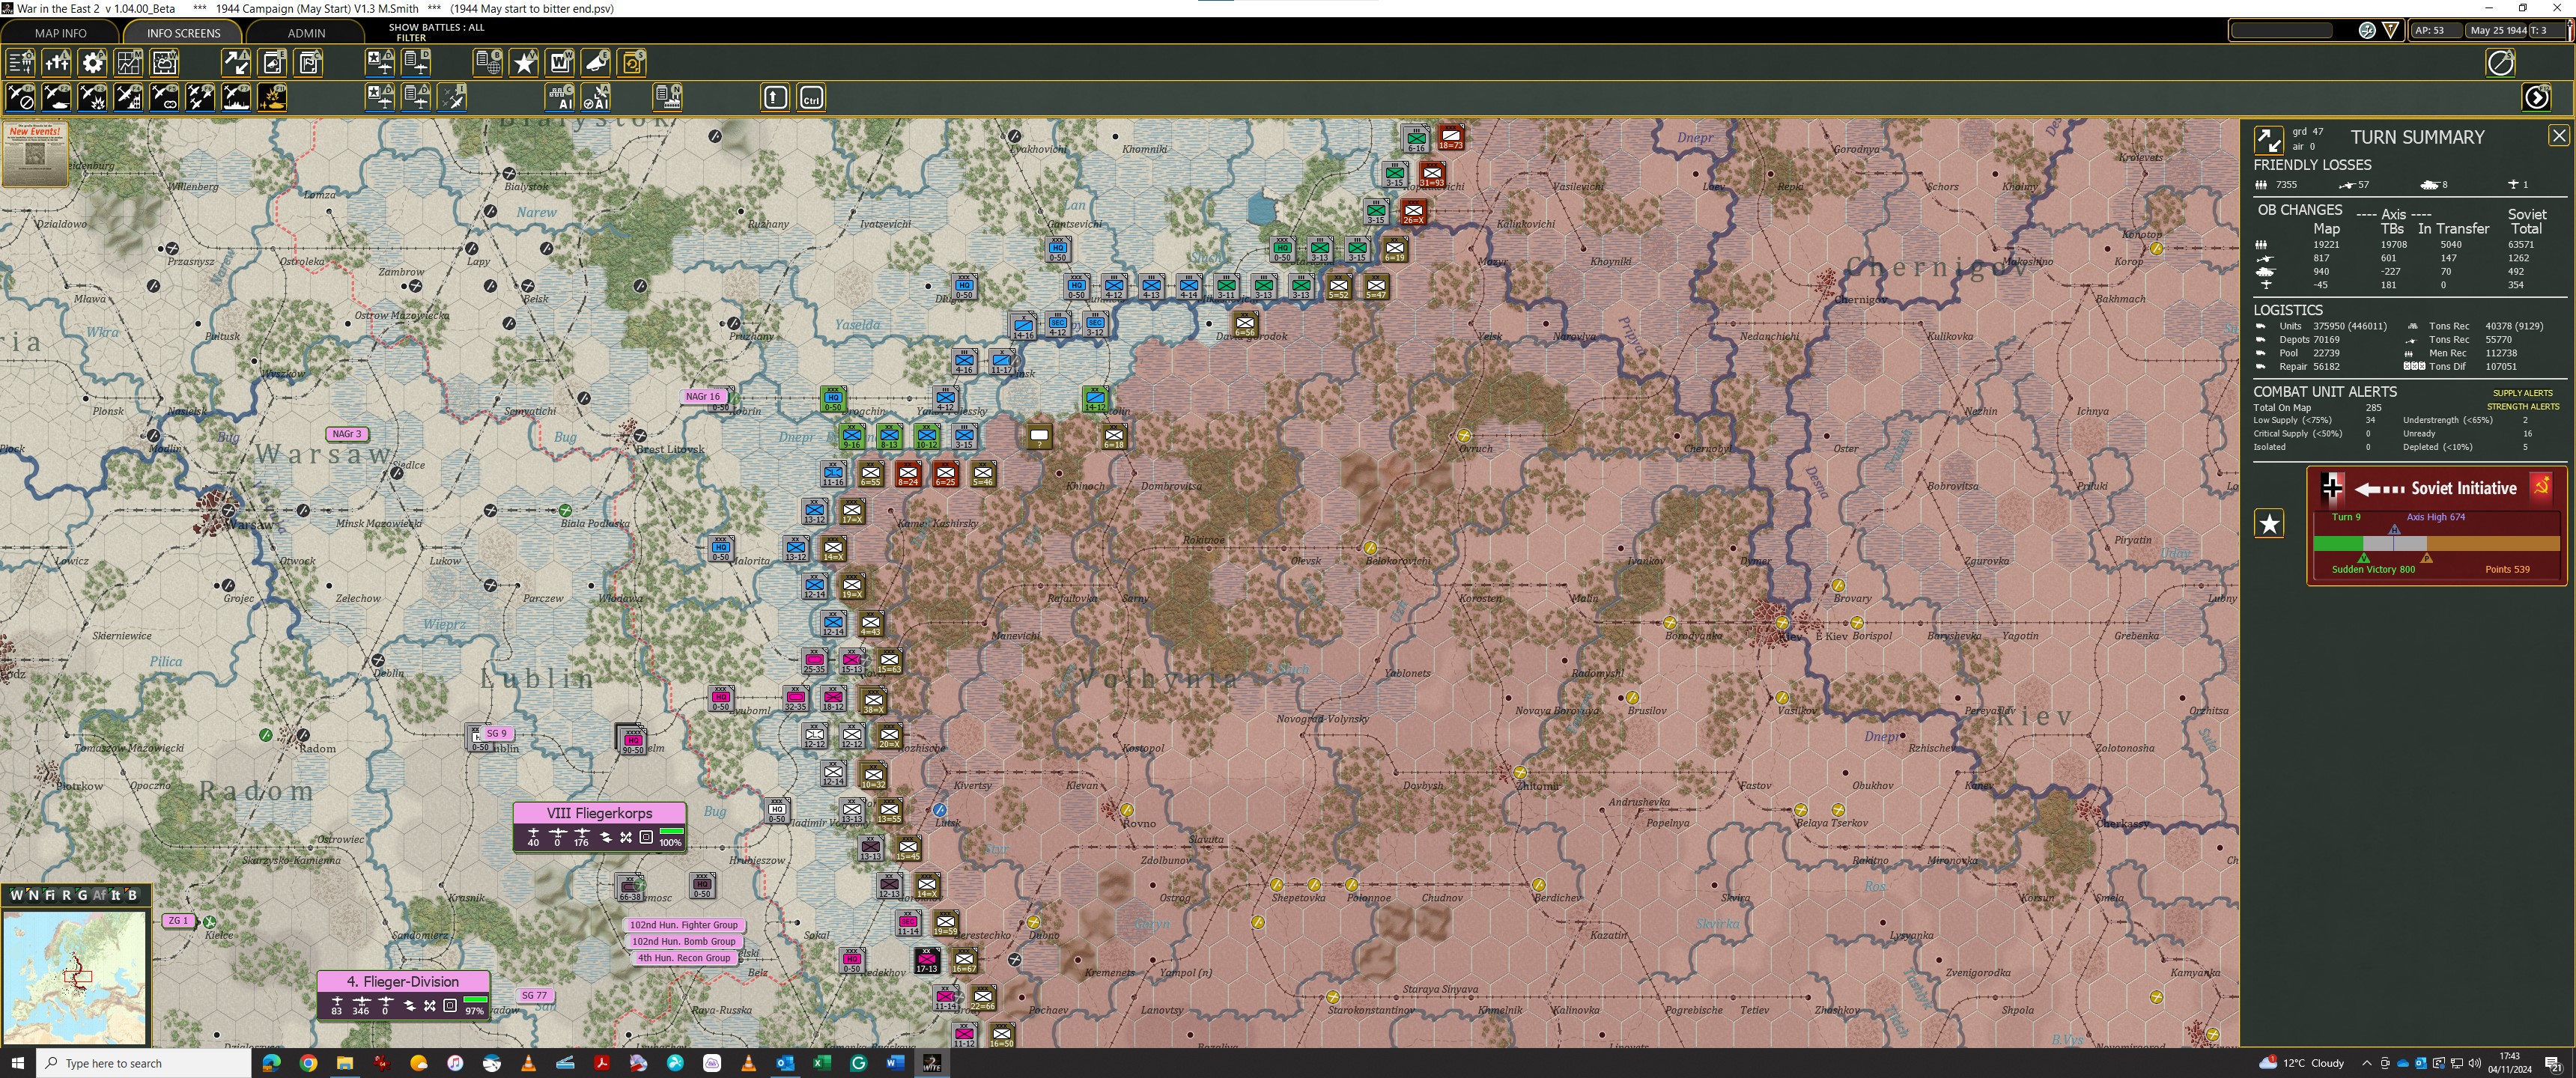Toggle the It nation filter on minimap

click(x=115, y=895)
